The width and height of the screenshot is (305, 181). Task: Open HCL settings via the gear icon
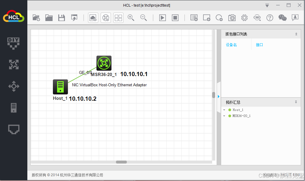click(244, 17)
